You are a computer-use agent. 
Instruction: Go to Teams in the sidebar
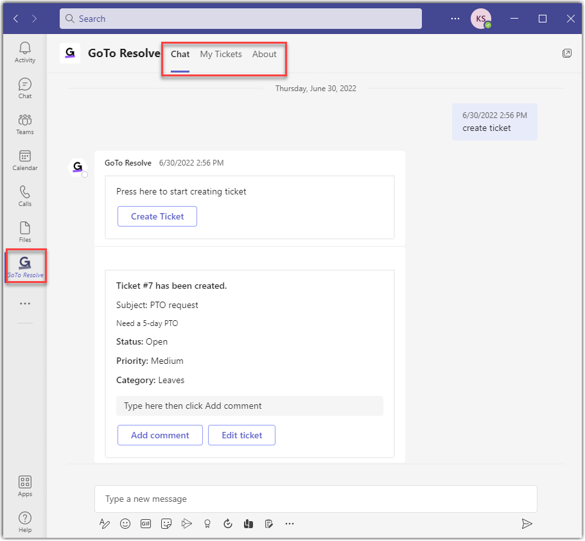click(25, 124)
